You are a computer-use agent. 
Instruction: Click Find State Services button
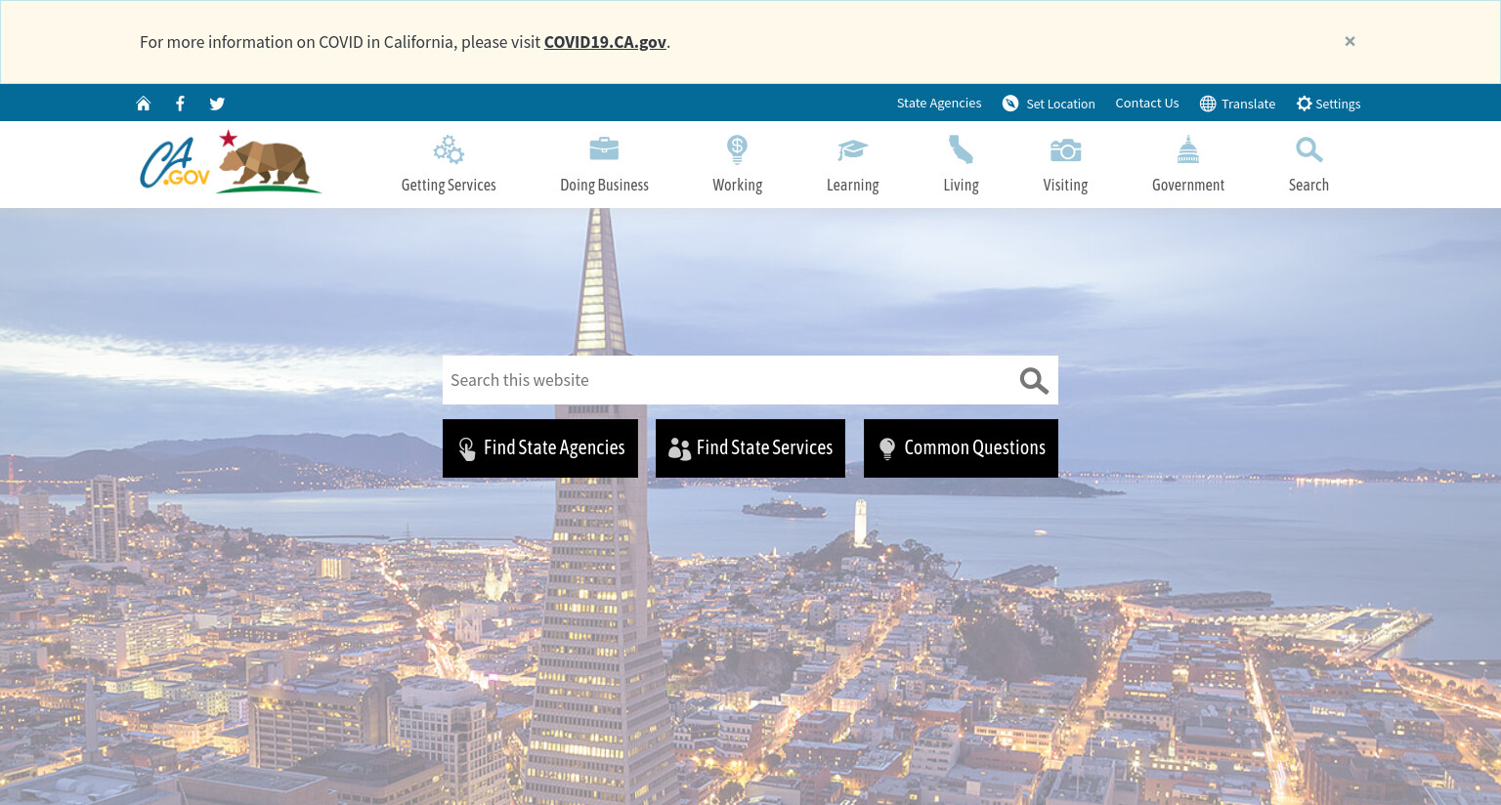tap(750, 448)
